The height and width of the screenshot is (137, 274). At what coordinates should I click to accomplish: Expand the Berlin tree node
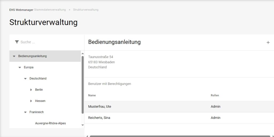[x=31, y=90]
